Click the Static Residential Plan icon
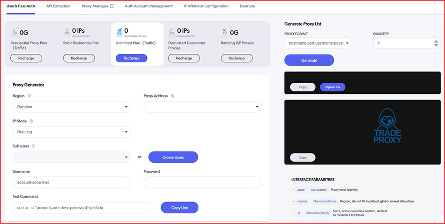Viewport: 445px width, 224px height. (67, 33)
